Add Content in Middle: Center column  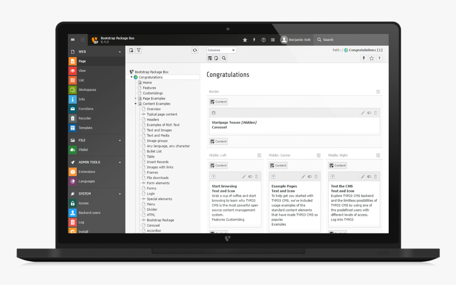click(278, 166)
